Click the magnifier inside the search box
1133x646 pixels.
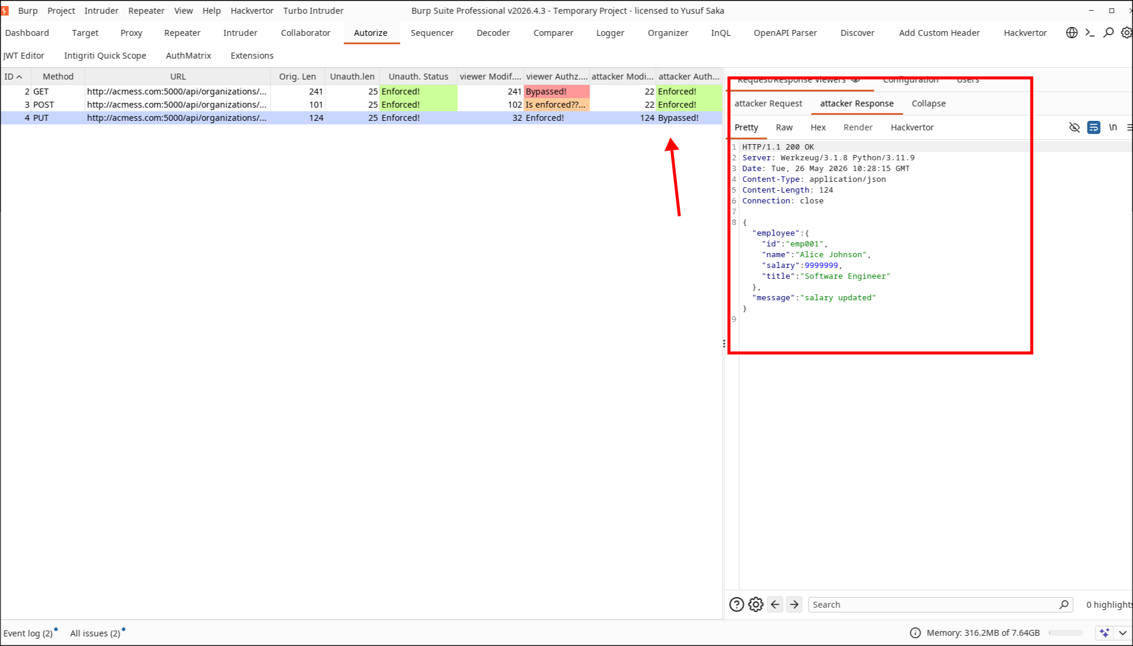pos(1064,605)
